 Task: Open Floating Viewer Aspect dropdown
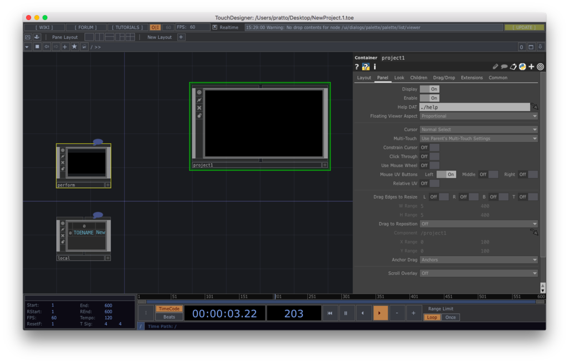point(478,116)
